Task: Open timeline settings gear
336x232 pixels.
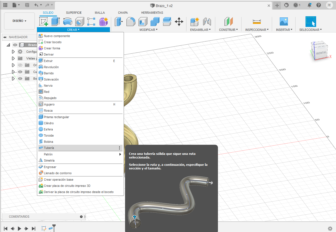Action: point(330,229)
